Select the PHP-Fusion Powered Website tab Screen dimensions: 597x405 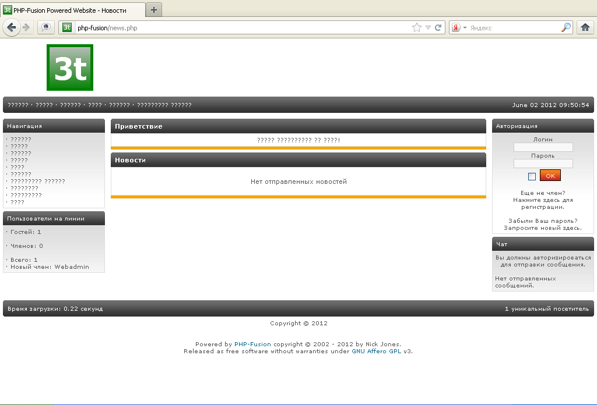pos(73,10)
